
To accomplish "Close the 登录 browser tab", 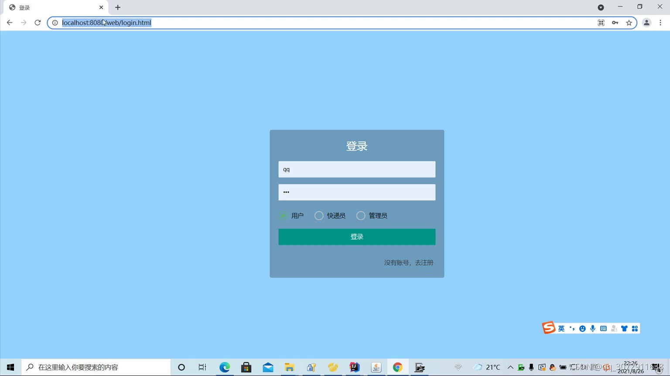I will coord(101,7).
